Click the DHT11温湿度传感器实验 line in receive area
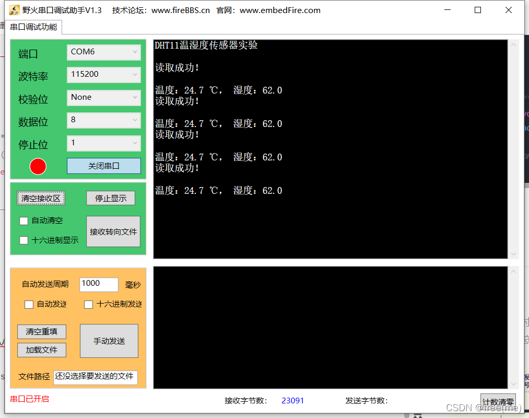 pos(206,45)
